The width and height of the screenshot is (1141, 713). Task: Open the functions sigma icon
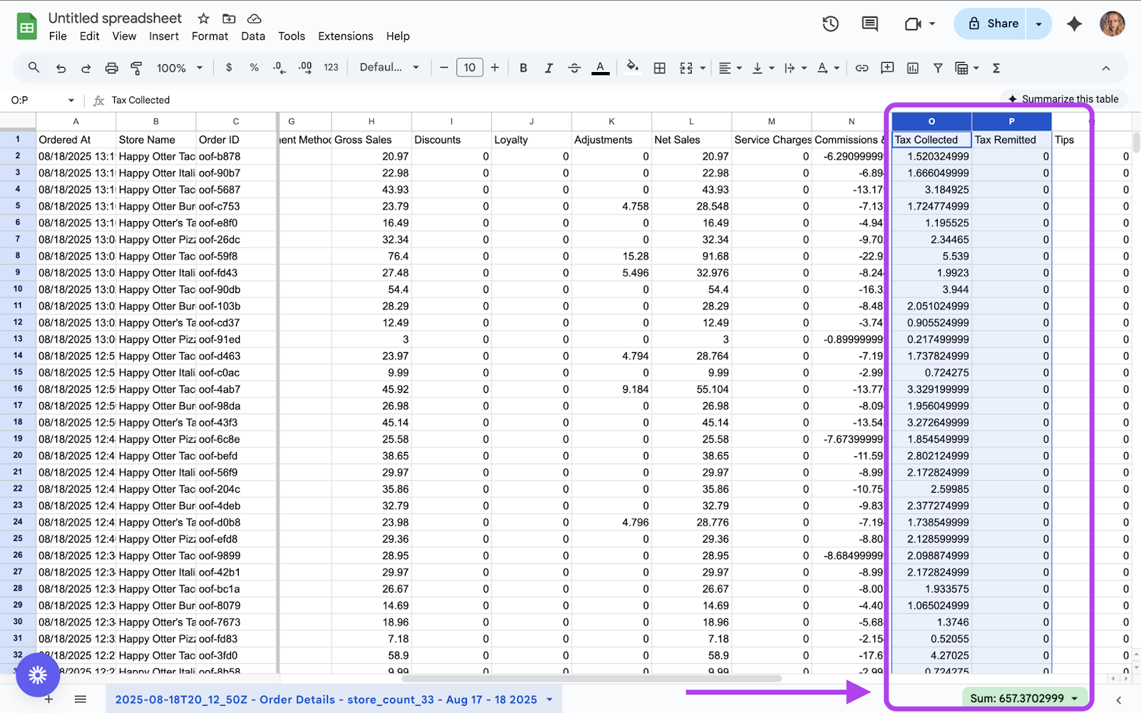point(996,68)
